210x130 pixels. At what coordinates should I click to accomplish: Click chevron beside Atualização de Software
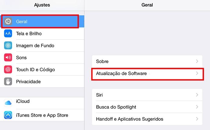point(197,73)
